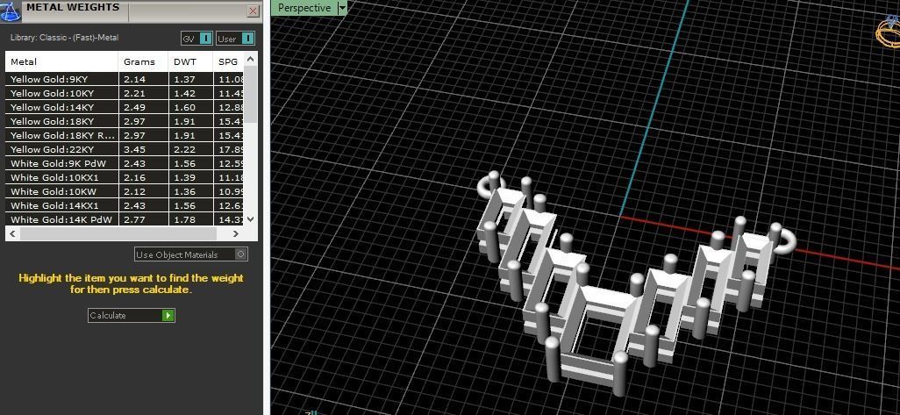Click the Metal Weights panel logo icon

tap(11, 11)
